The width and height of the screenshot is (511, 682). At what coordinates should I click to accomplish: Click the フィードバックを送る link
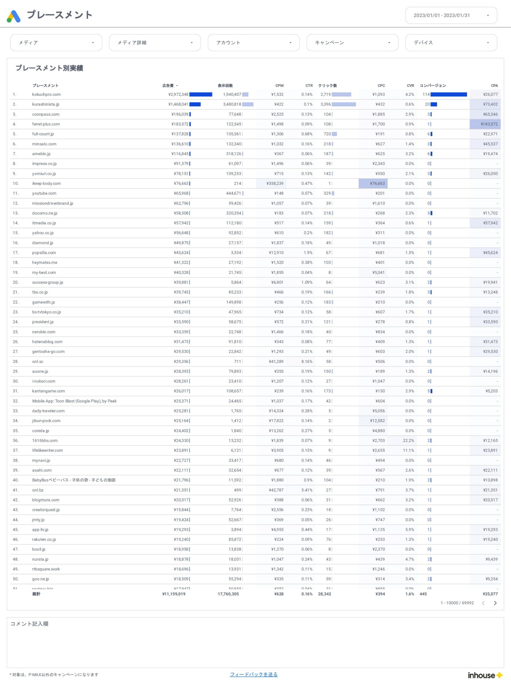point(254,674)
